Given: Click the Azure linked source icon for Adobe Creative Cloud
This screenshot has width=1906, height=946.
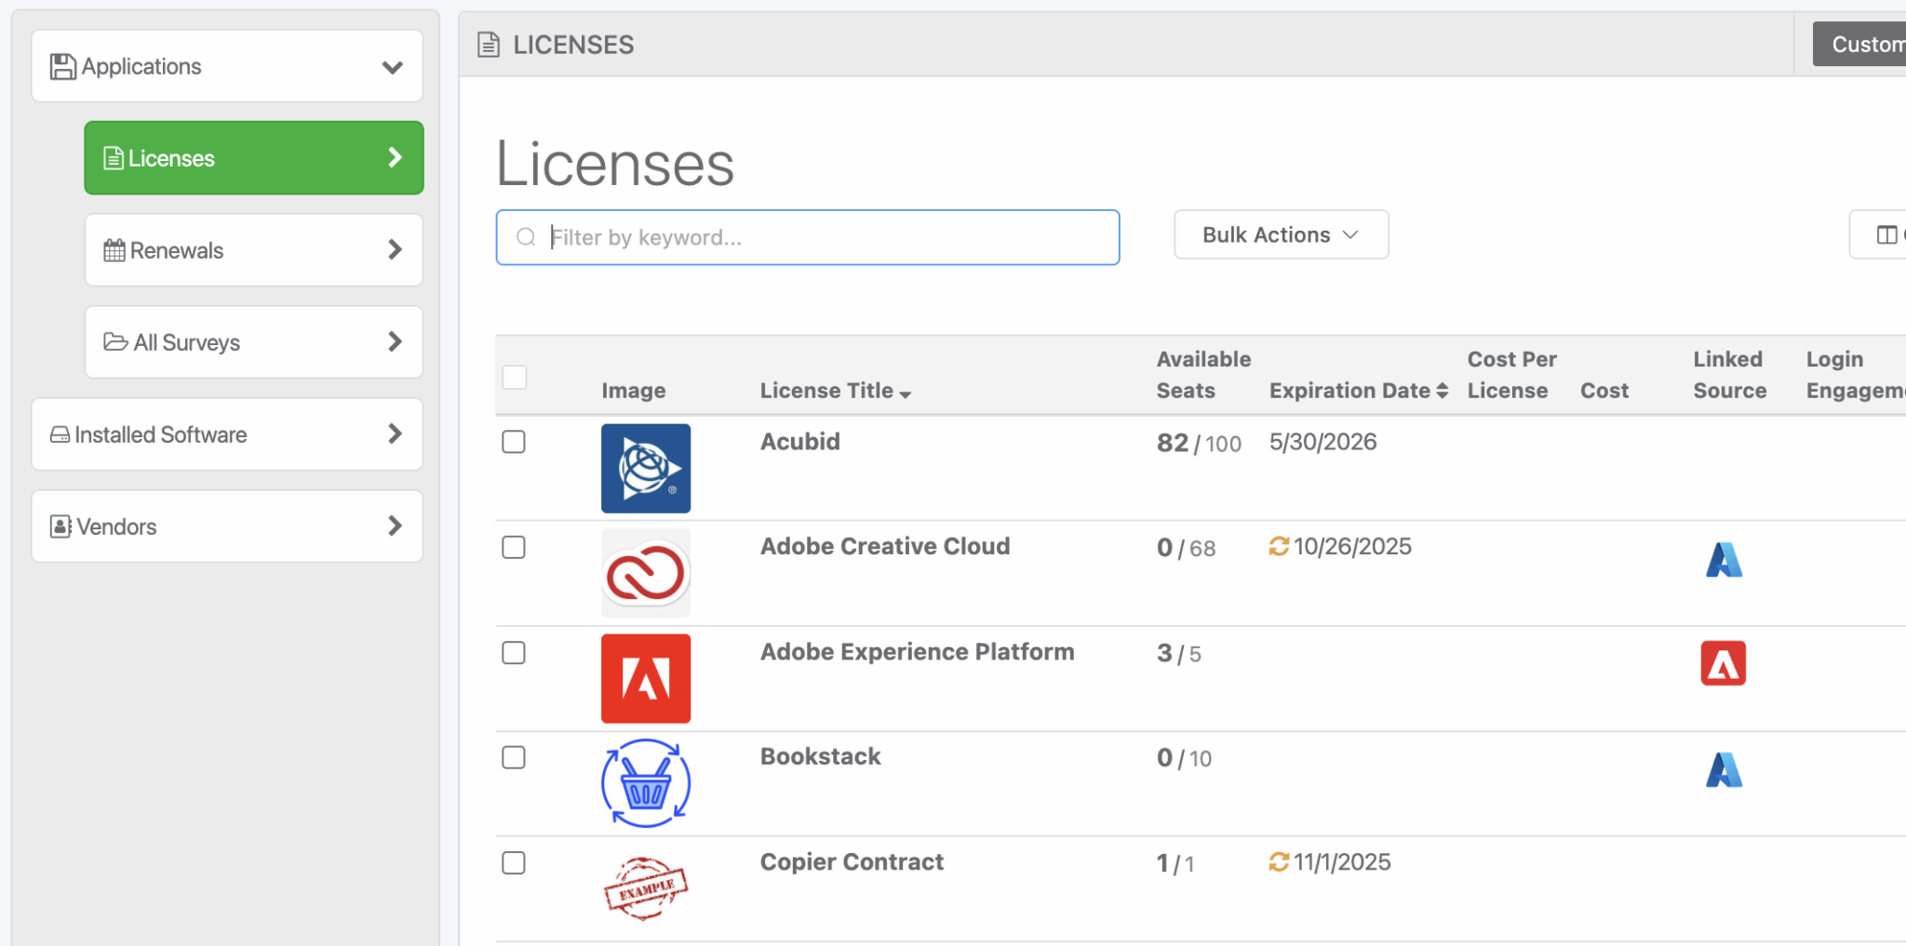Looking at the screenshot, I should (1725, 559).
